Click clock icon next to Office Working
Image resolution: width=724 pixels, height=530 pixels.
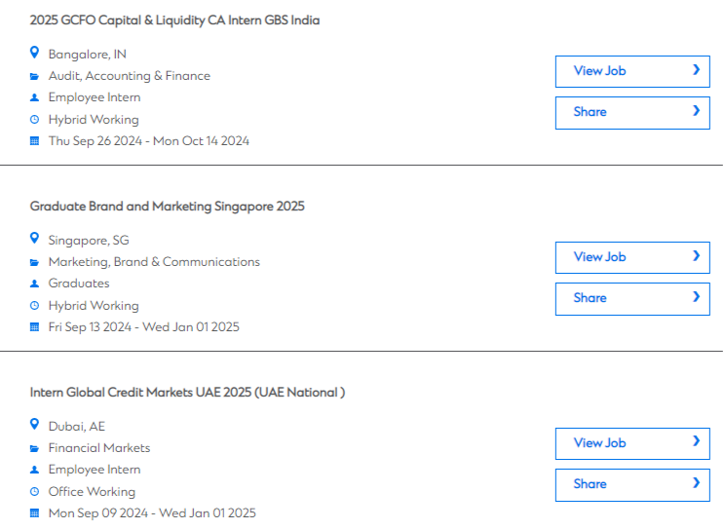(x=34, y=492)
